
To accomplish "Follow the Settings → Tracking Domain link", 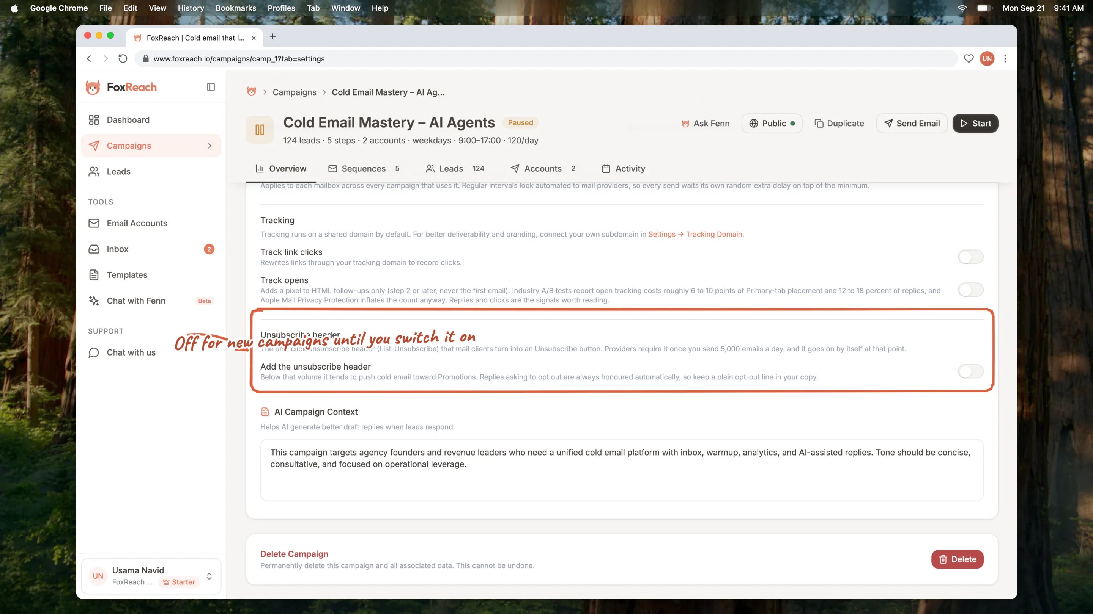I will click(696, 234).
